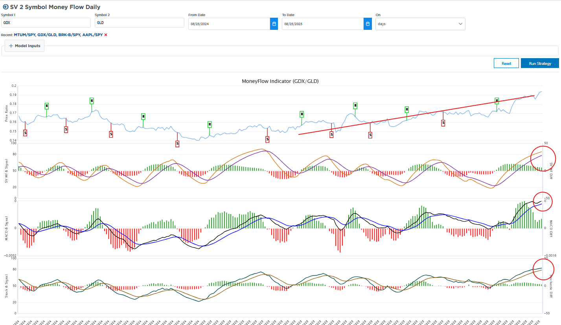This screenshot has height=325, width=561.
Task: Click the rightmost S sell marker on the chart
Action: click(x=443, y=123)
